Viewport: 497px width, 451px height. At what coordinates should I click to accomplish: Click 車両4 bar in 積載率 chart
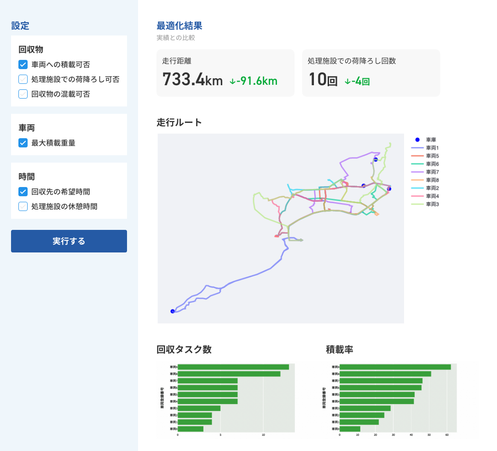coord(377,402)
